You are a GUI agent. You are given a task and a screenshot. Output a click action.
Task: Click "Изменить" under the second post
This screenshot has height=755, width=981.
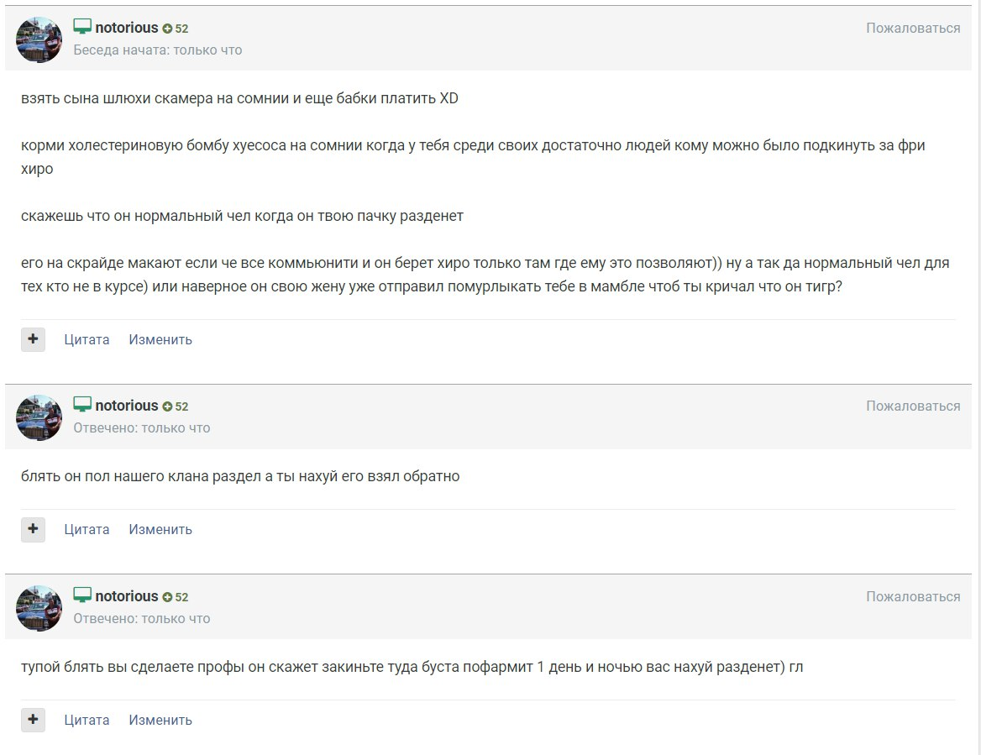(160, 529)
